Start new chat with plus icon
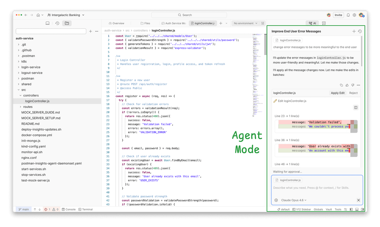The height and width of the screenshot is (227, 380). tap(354, 31)
